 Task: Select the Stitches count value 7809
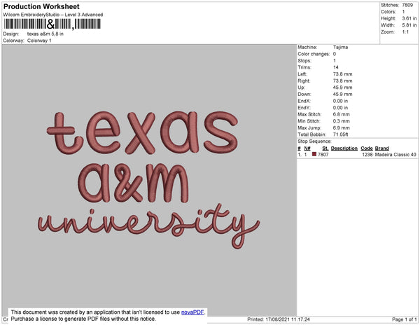407,5
